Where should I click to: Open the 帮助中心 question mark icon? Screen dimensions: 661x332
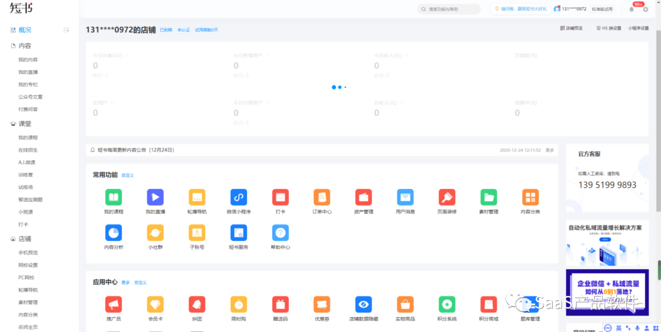[x=280, y=233]
